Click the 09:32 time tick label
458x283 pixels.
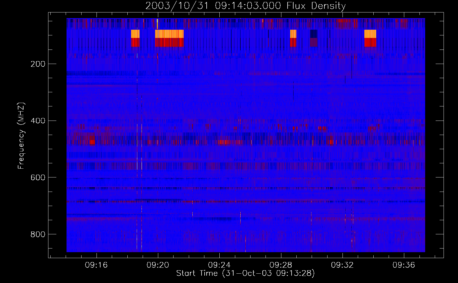click(x=343, y=265)
